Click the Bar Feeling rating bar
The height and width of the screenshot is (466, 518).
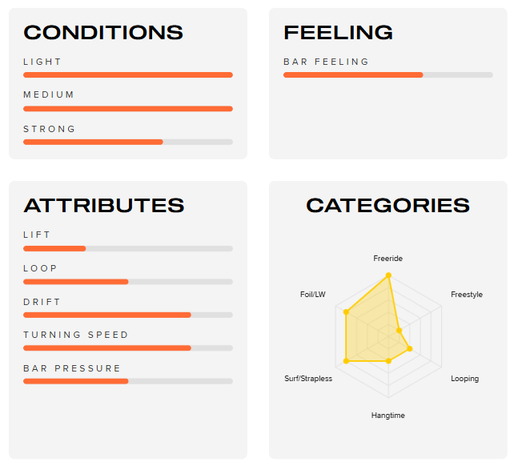(x=388, y=75)
